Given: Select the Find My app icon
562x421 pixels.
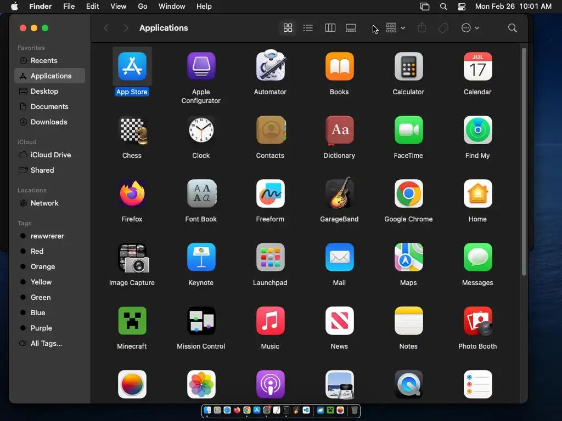Looking at the screenshot, I should pos(478,130).
